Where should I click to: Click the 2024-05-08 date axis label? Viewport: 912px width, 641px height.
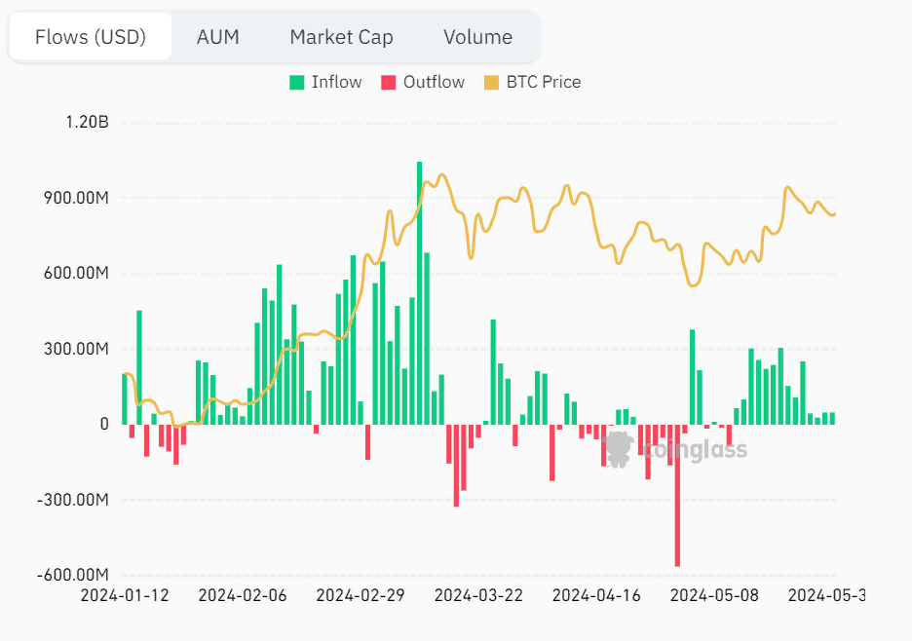coord(714,595)
